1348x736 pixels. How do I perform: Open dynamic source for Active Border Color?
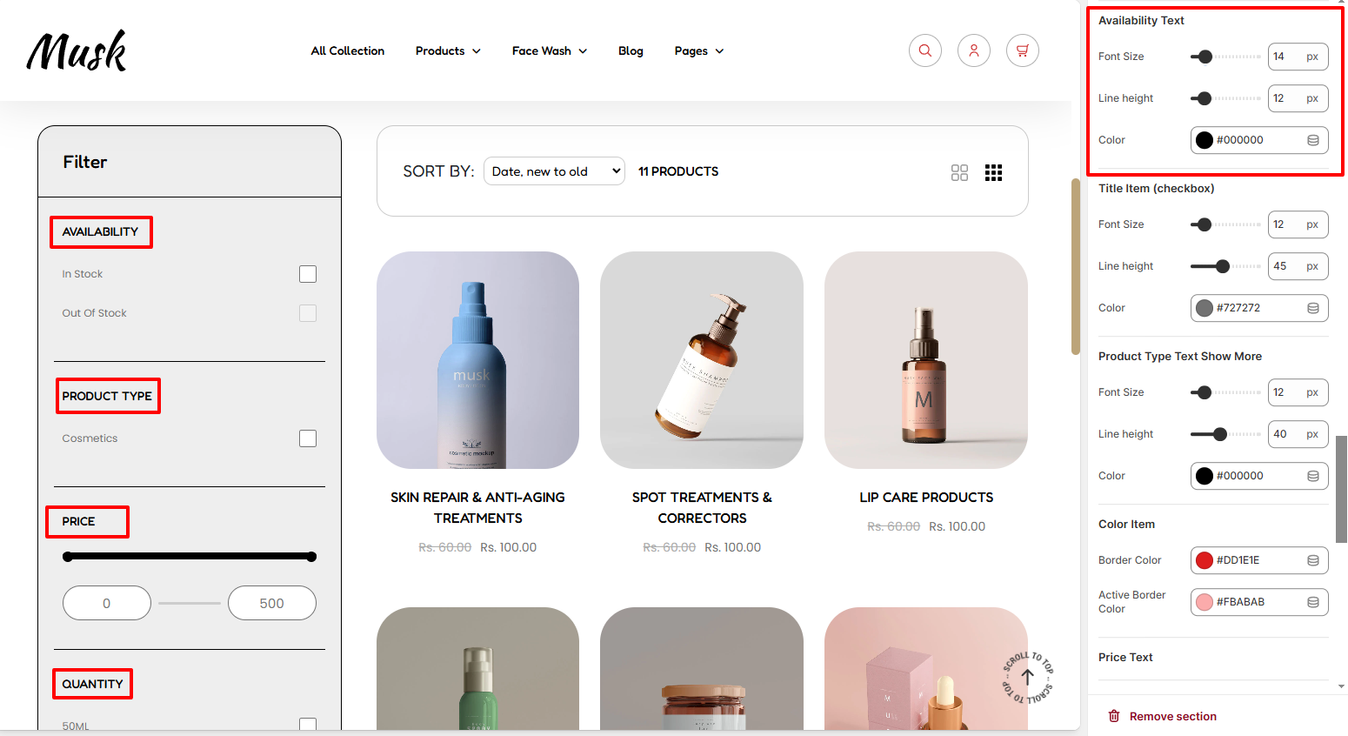pyautogui.click(x=1313, y=602)
